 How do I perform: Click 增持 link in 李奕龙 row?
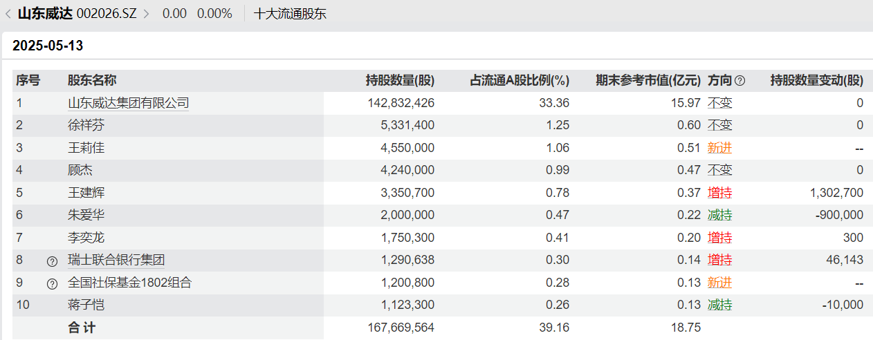pyautogui.click(x=719, y=238)
